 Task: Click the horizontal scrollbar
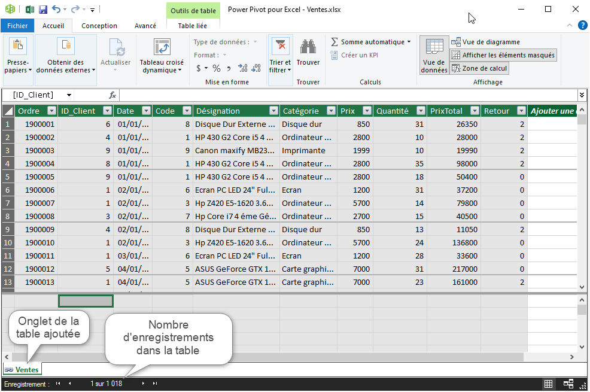(x=267, y=357)
